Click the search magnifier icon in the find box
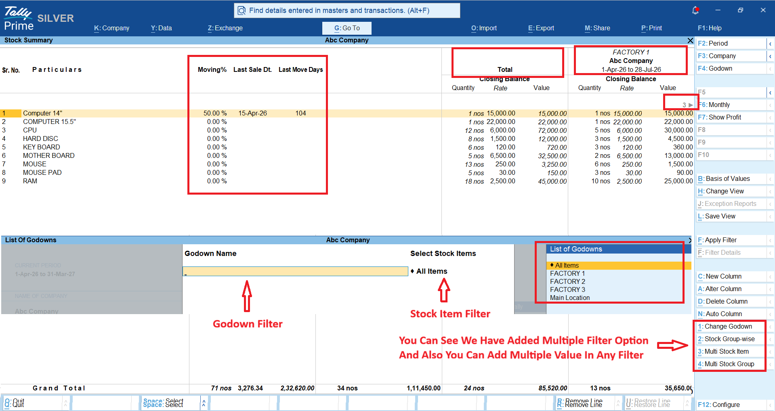Image resolution: width=775 pixels, height=411 pixels. [x=242, y=10]
